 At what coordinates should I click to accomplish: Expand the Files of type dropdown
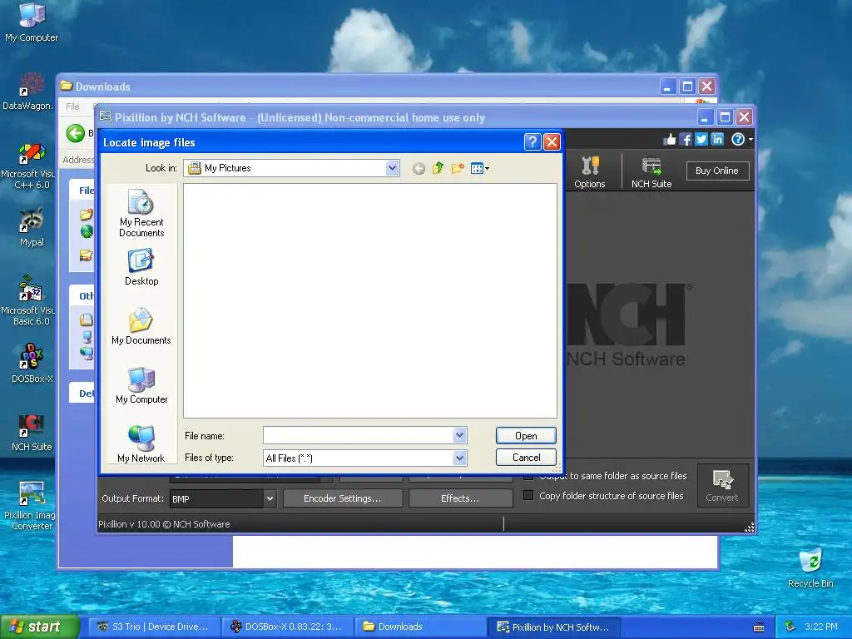click(x=459, y=458)
